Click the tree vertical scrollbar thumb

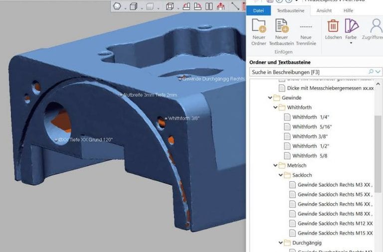[378, 154]
